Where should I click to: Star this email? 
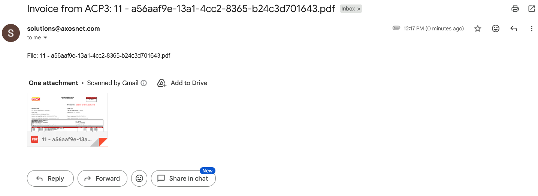(478, 28)
